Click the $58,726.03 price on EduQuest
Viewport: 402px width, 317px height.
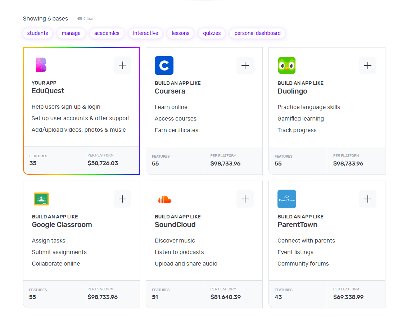103,163
